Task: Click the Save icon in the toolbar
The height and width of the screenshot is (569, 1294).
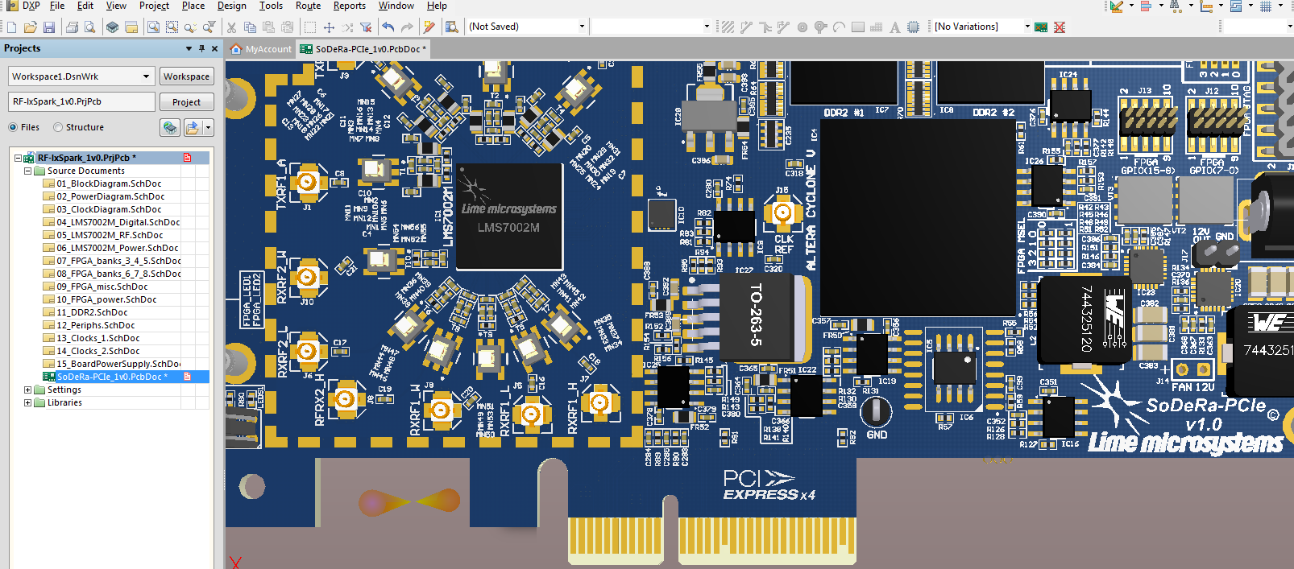Action: 49,27
